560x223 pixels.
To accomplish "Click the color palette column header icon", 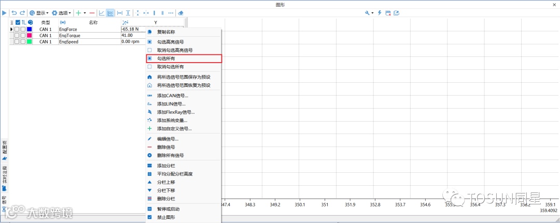I will tap(31, 22).
